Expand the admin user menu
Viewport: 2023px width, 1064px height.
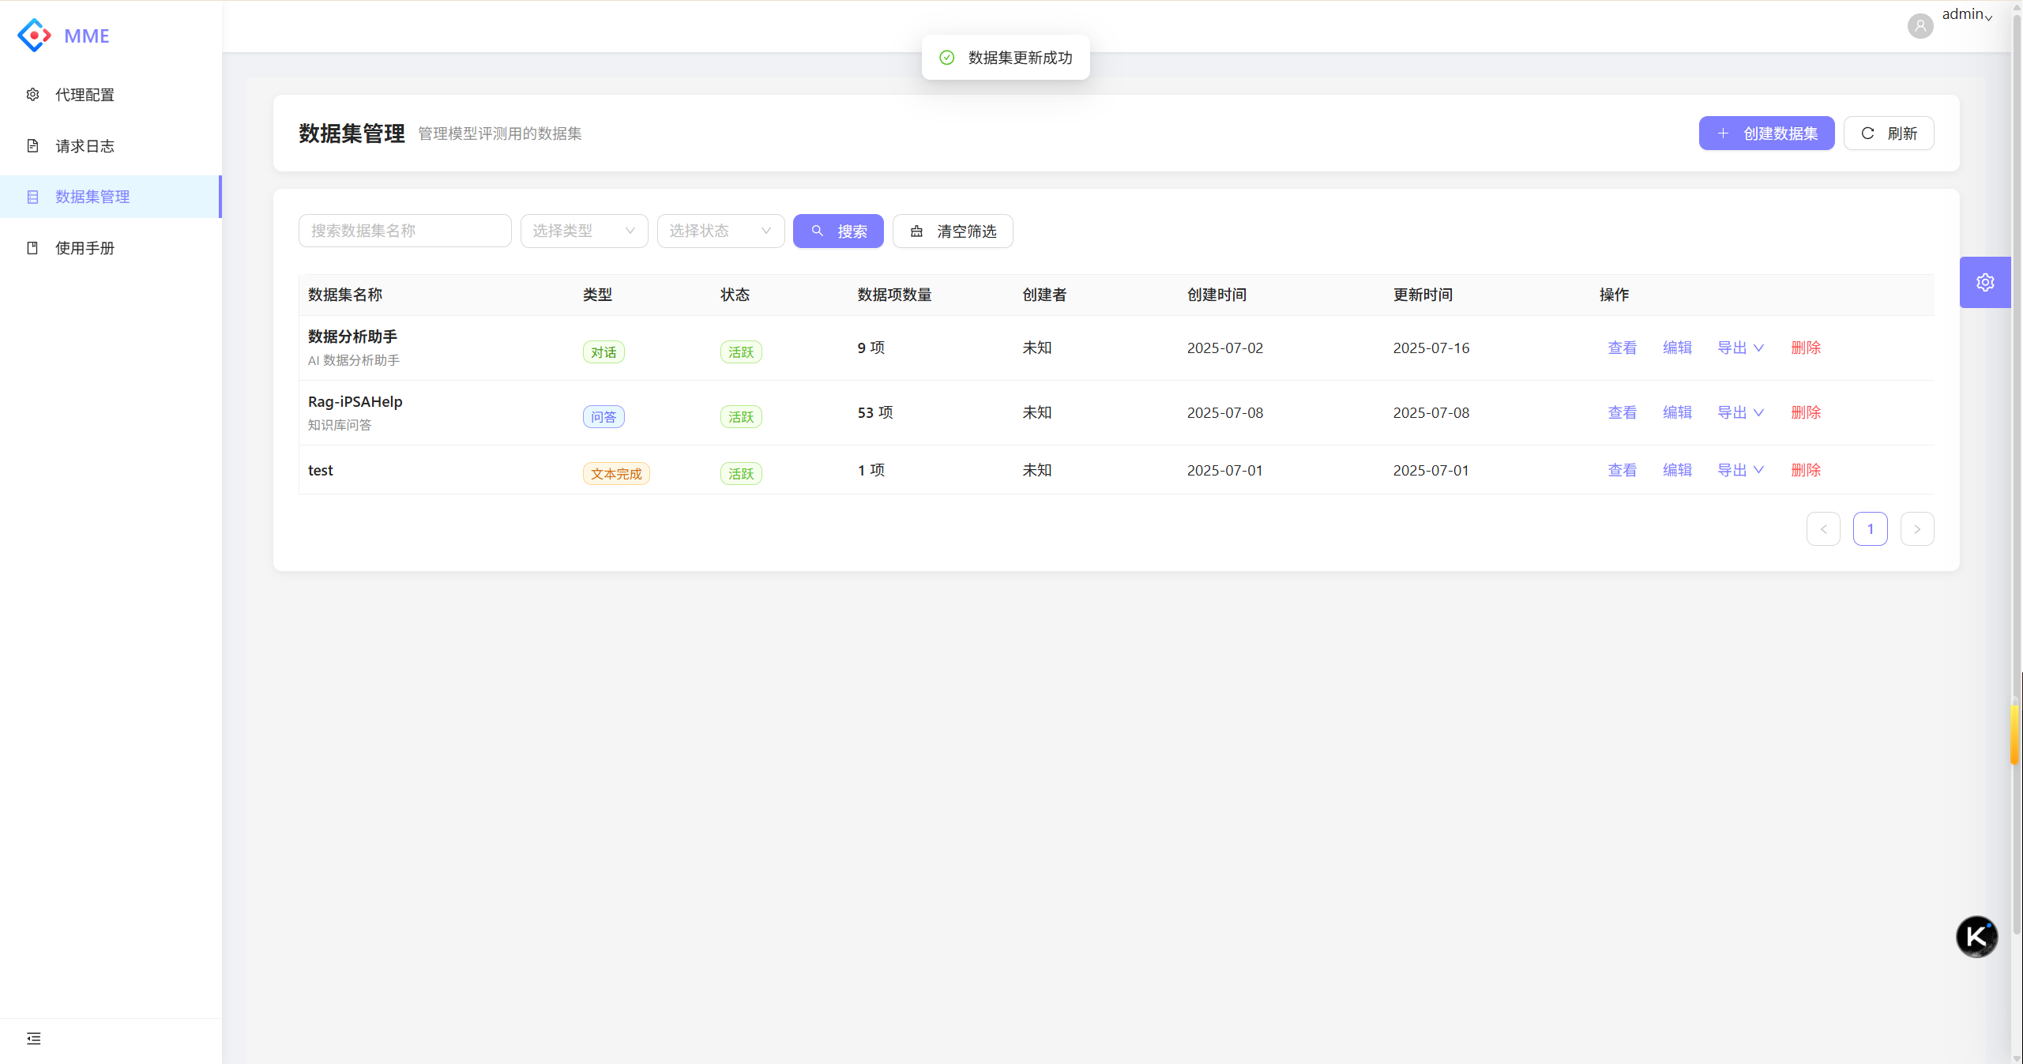[x=1967, y=14]
